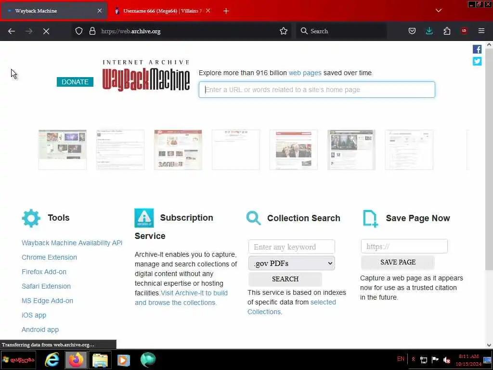
Task: Click the muted volume tray icon
Action: tap(446, 360)
